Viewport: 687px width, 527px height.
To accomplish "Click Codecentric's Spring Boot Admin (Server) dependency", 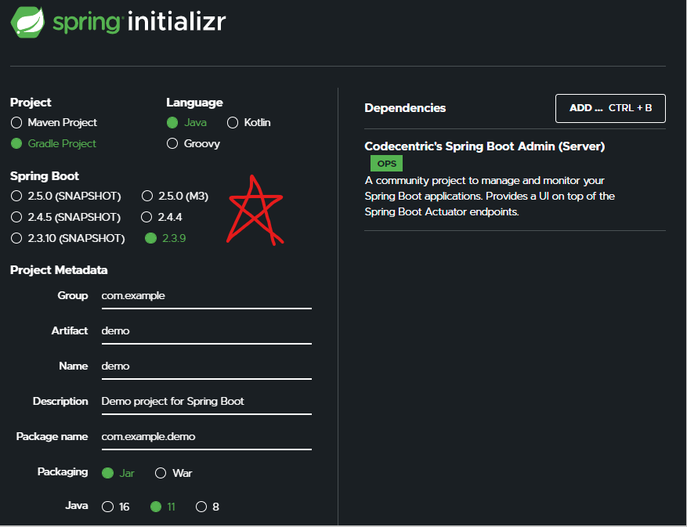I will tap(485, 146).
